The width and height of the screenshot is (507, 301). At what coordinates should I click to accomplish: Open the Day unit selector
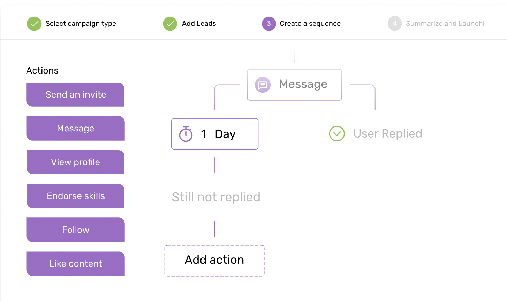coord(225,134)
